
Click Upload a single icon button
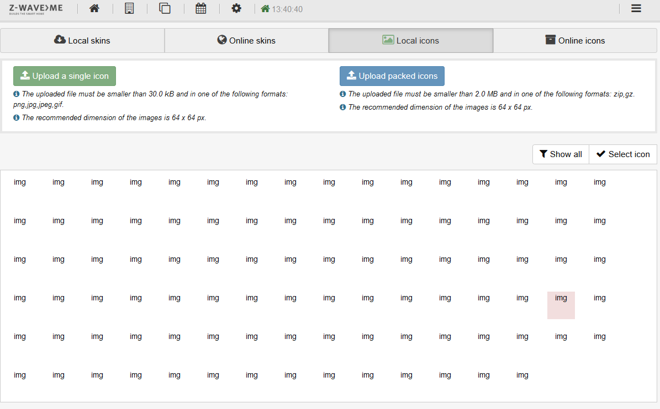[x=65, y=76]
